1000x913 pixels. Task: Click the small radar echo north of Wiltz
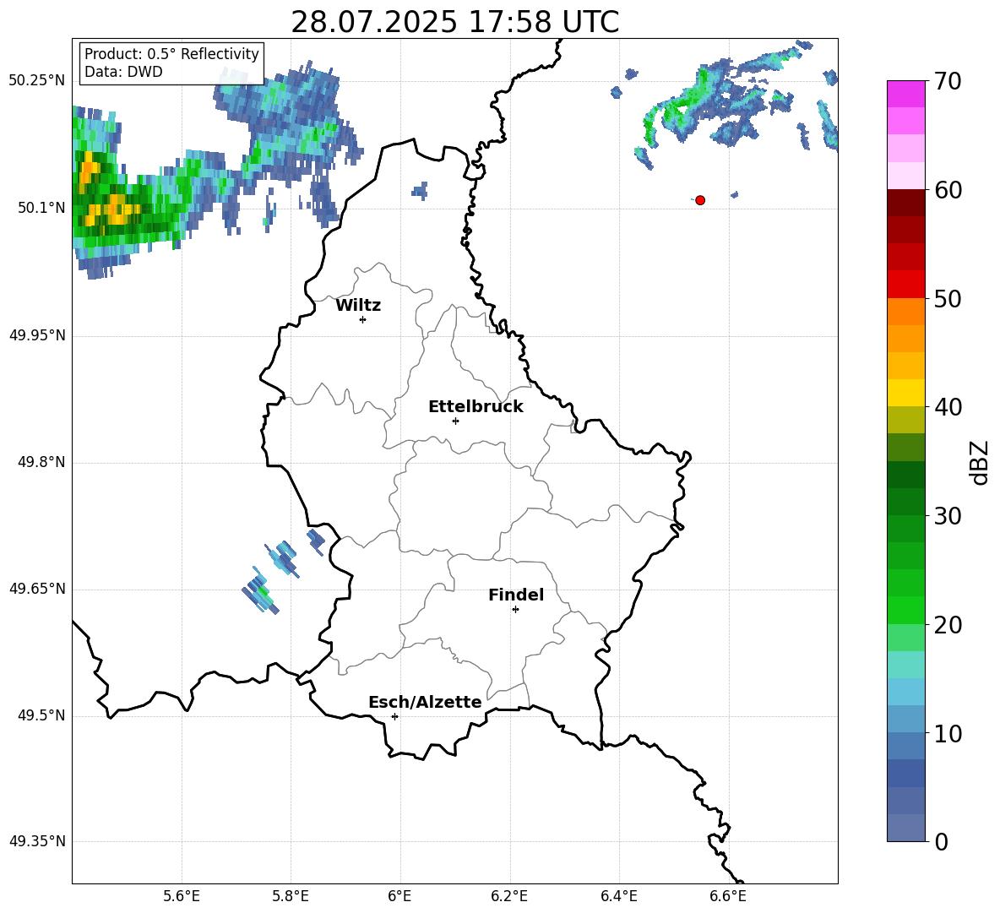point(420,190)
